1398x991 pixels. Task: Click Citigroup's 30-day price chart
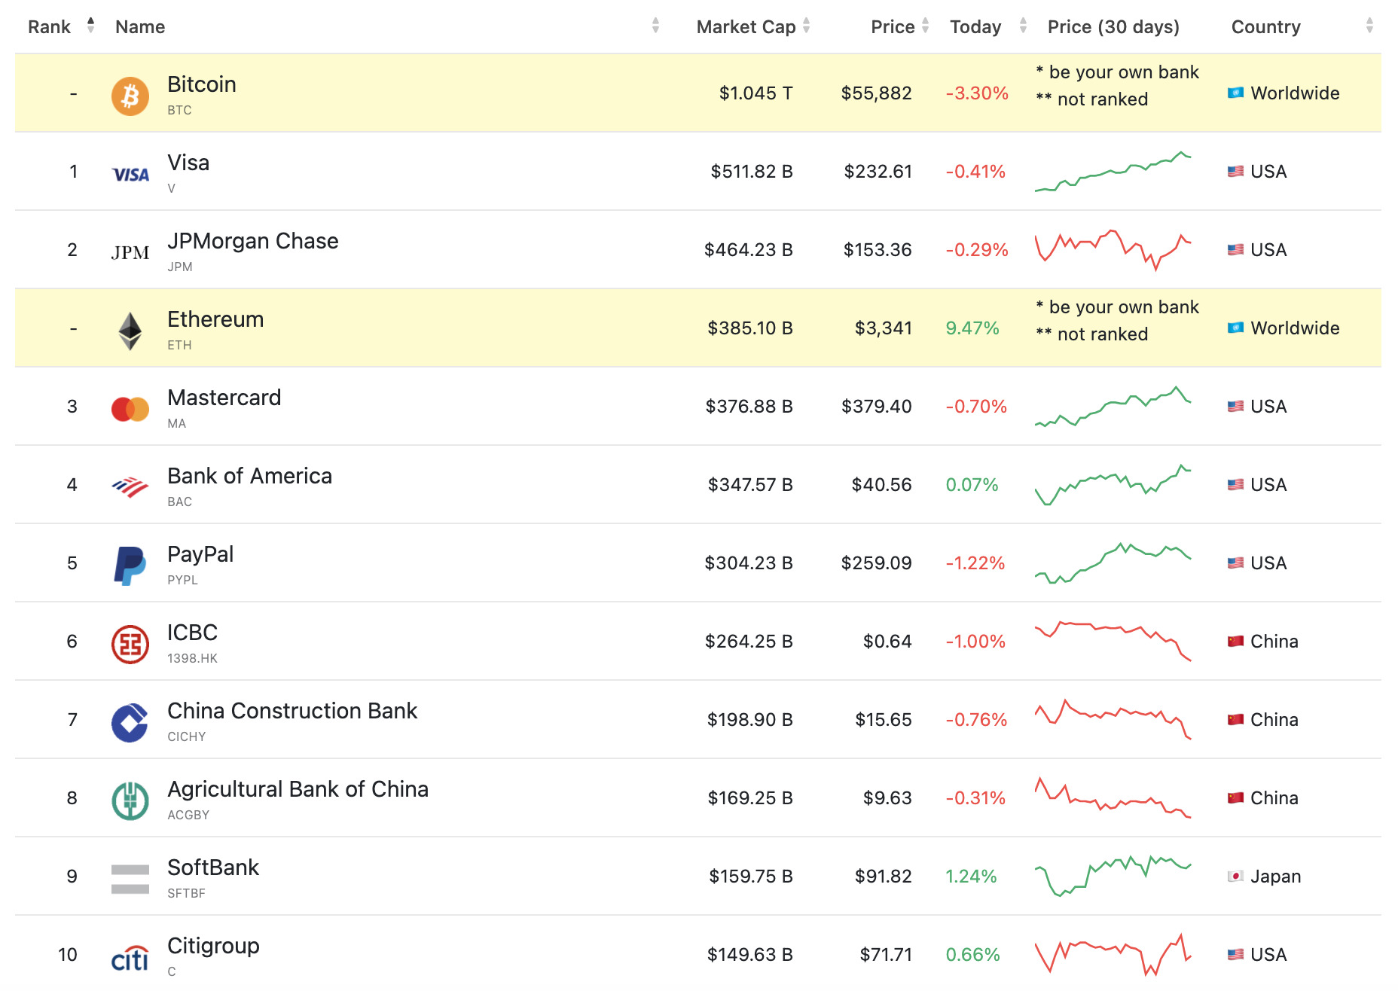click(1113, 955)
